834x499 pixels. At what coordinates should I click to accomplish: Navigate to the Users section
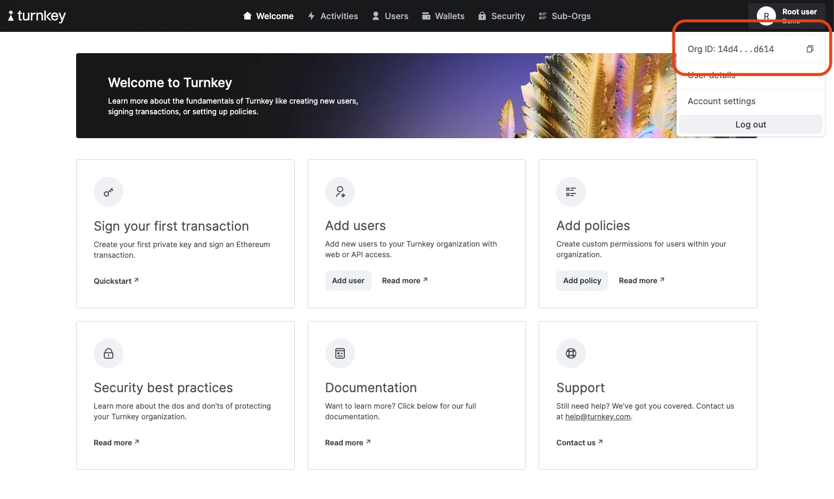[390, 16]
